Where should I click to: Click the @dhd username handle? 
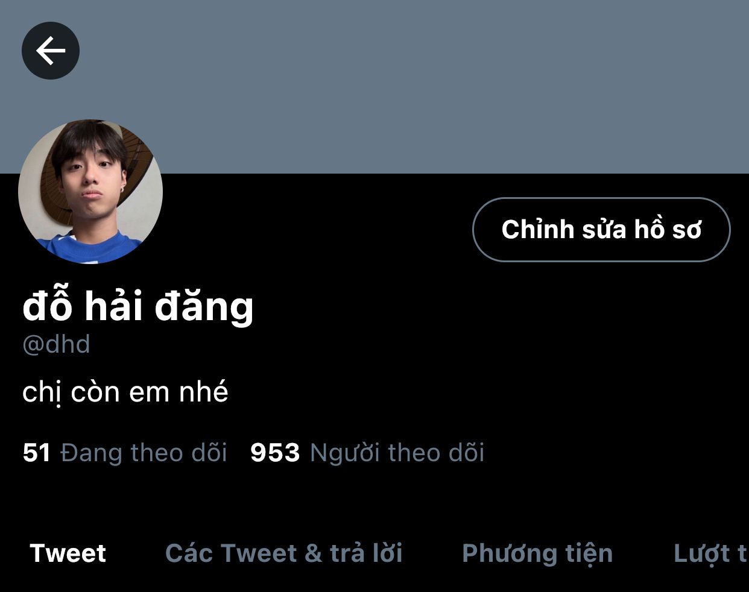coord(56,344)
